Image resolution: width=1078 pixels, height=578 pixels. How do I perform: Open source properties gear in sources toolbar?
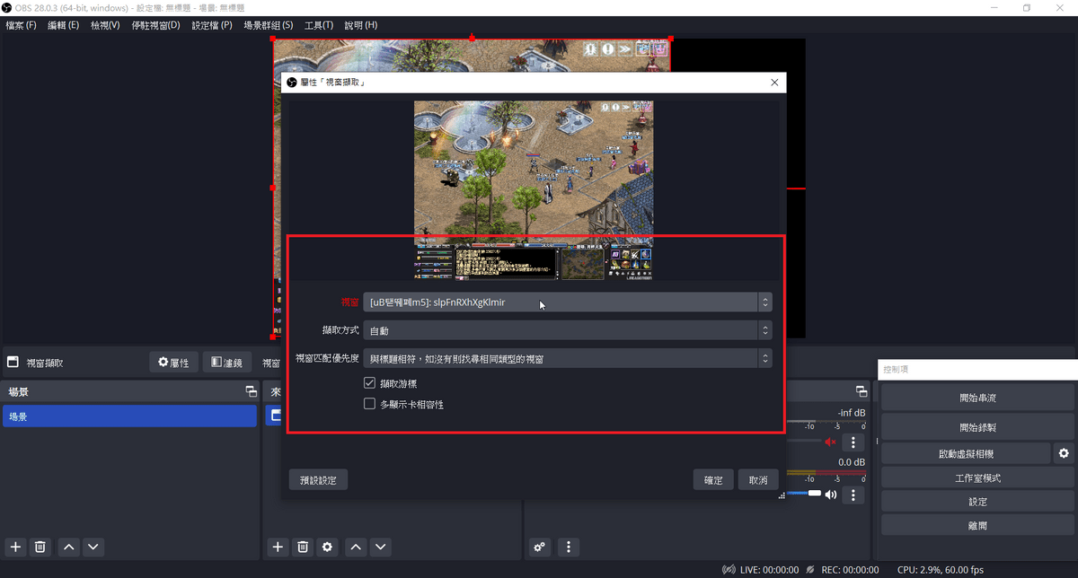[328, 547]
